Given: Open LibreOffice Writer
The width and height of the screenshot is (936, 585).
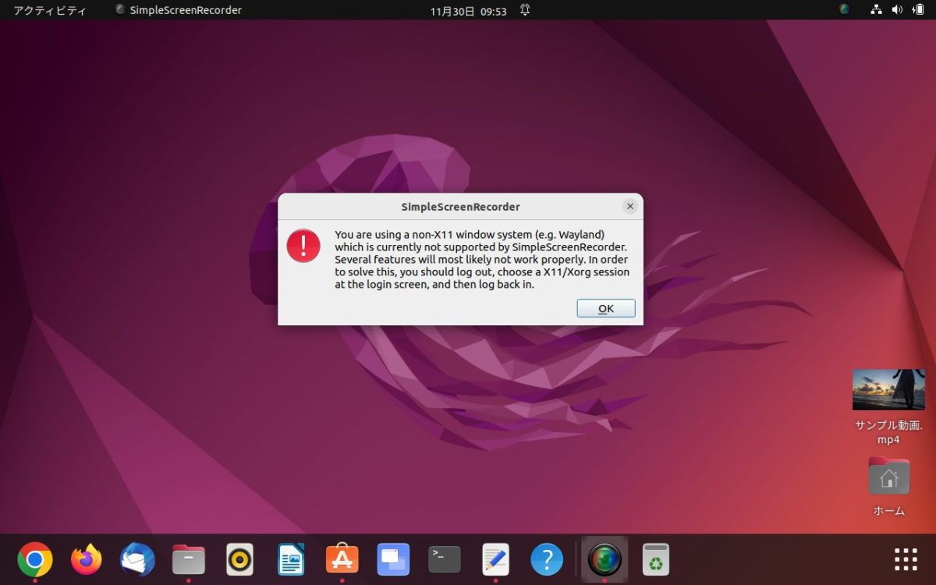Looking at the screenshot, I should click(x=290, y=558).
